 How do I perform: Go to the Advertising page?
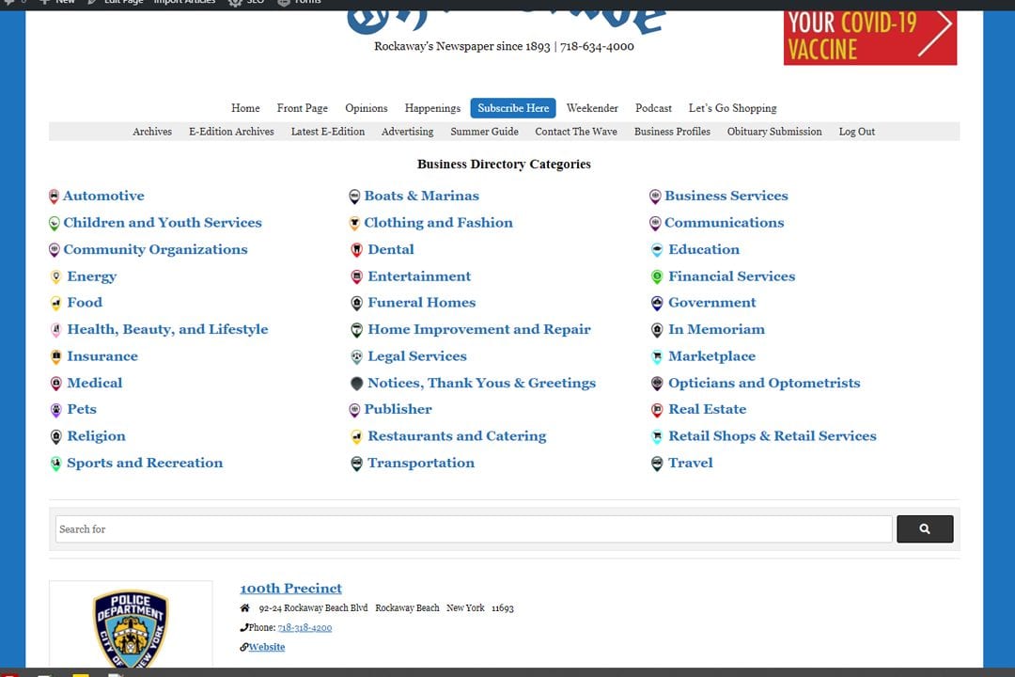tap(407, 132)
